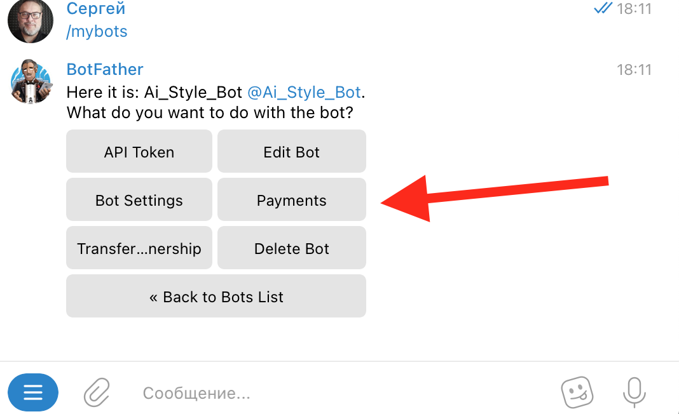
Task: Click the microphone voice message icon
Action: tap(633, 392)
